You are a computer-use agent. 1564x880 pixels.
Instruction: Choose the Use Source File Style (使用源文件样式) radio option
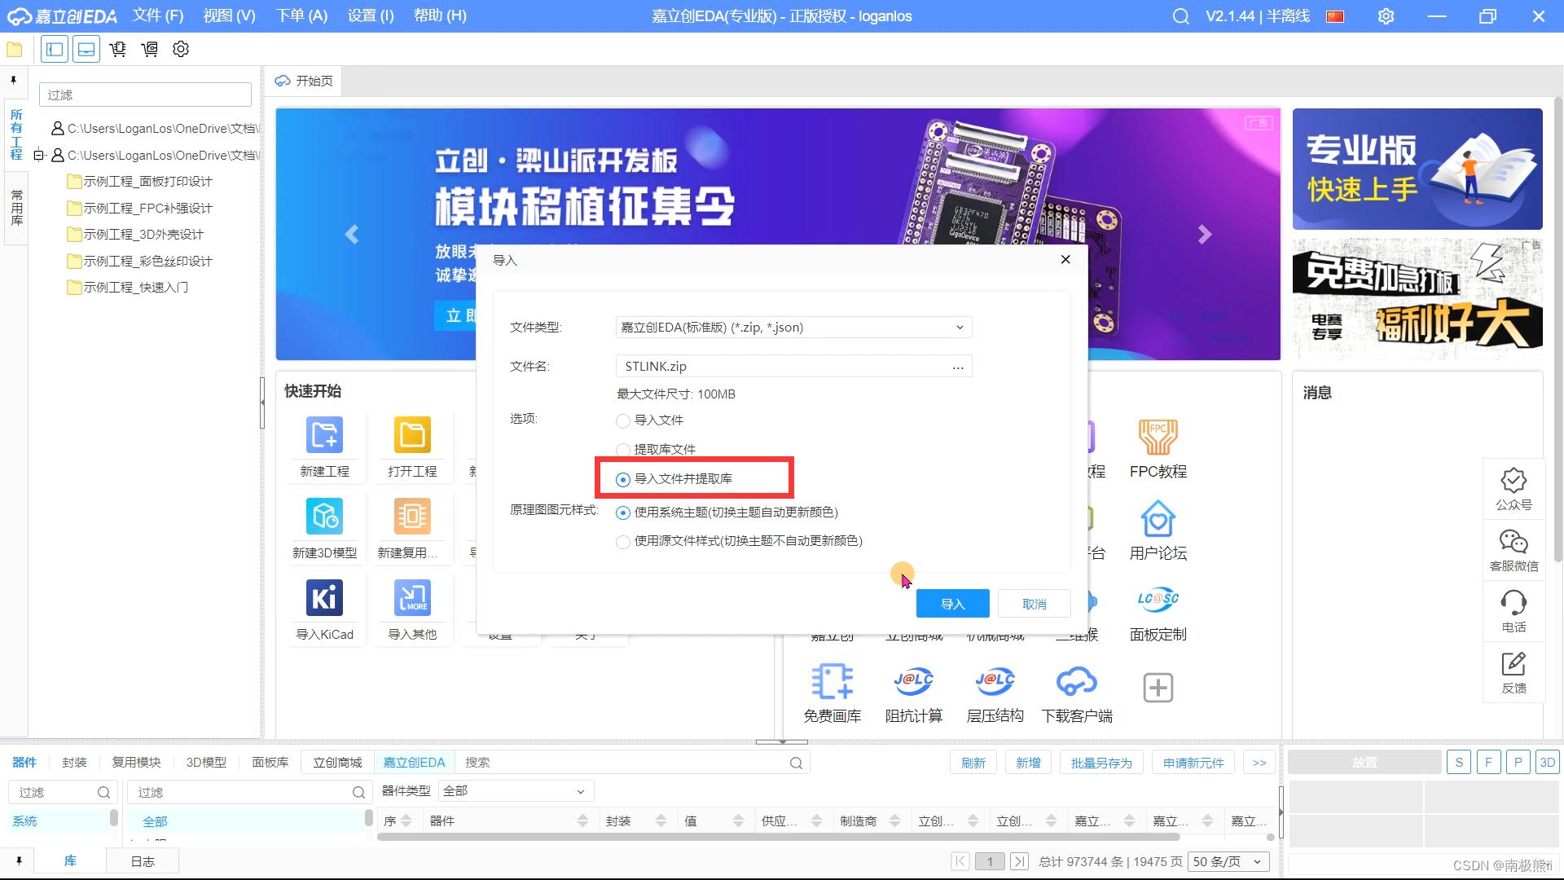[623, 542]
